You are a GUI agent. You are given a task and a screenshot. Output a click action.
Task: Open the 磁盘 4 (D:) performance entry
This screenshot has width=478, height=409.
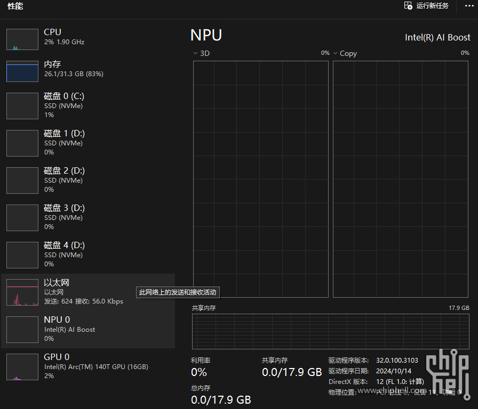(88, 255)
